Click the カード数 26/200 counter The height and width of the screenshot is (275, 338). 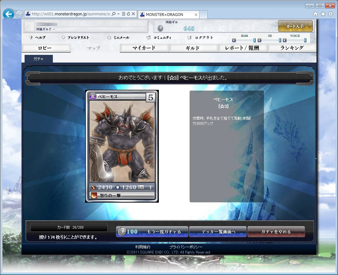pos(69,227)
